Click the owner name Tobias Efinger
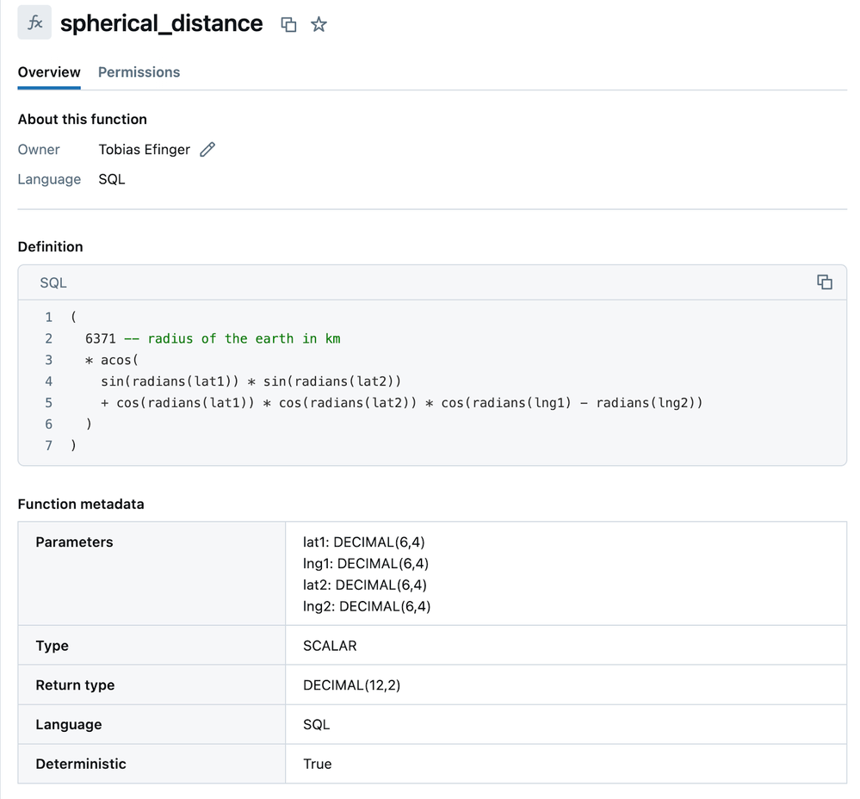Viewport: 860px width, 799px height. tap(144, 150)
